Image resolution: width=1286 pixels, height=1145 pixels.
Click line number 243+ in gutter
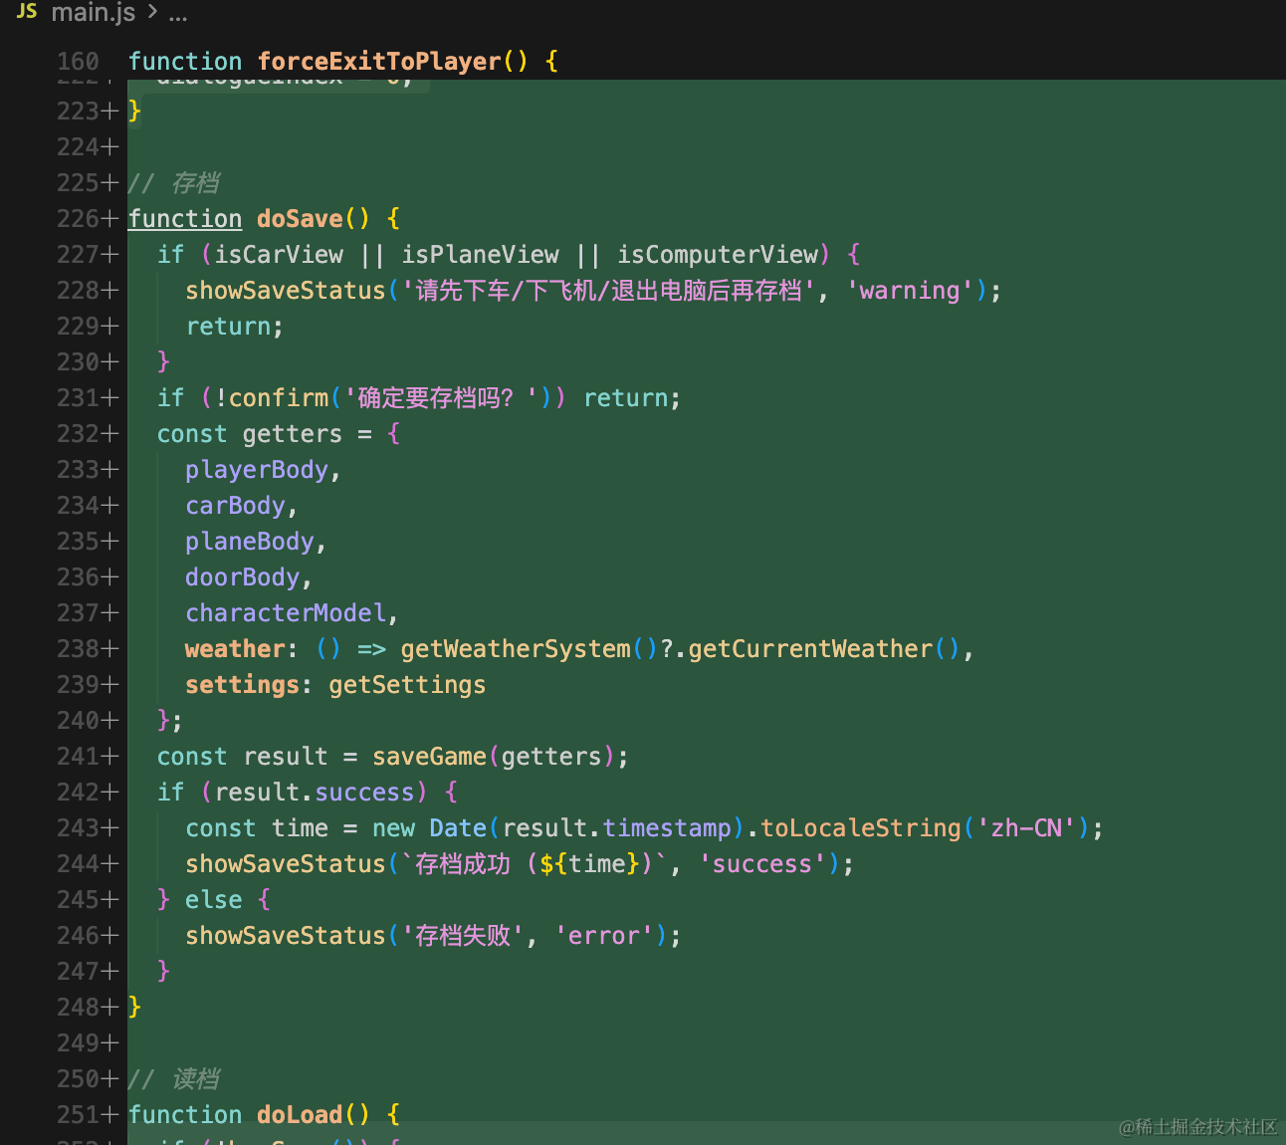coord(88,827)
